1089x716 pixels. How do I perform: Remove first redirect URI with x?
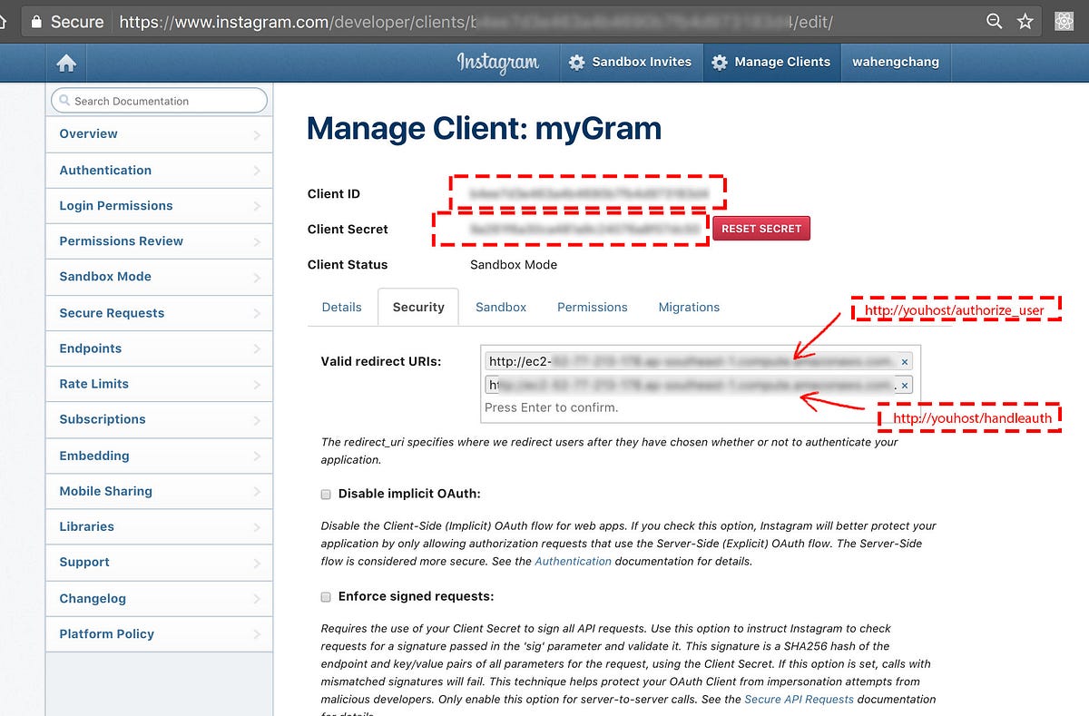click(905, 362)
